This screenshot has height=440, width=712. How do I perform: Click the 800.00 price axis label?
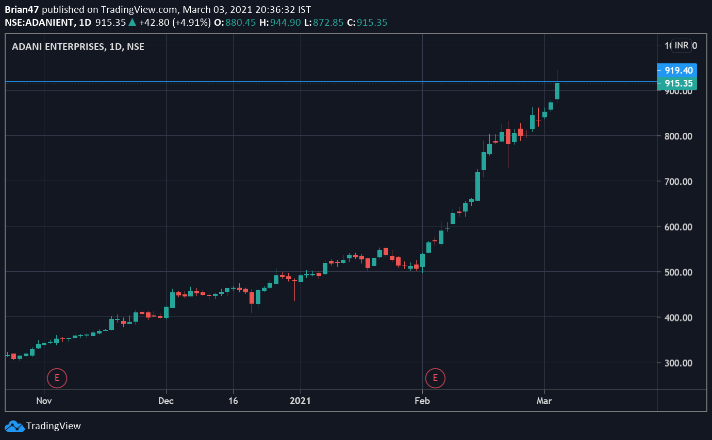678,136
